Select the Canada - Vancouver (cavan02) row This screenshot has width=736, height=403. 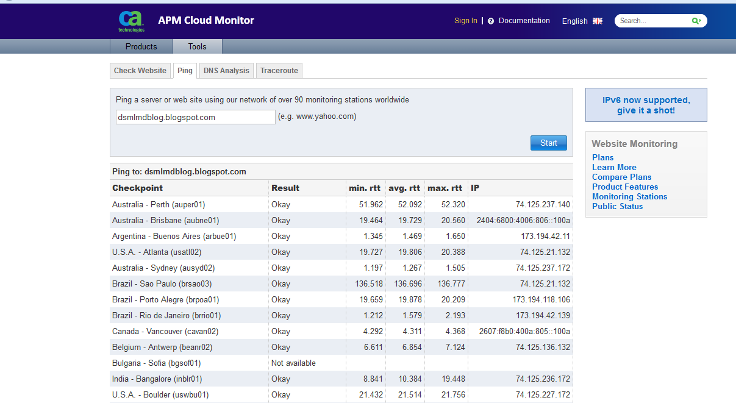tap(341, 331)
